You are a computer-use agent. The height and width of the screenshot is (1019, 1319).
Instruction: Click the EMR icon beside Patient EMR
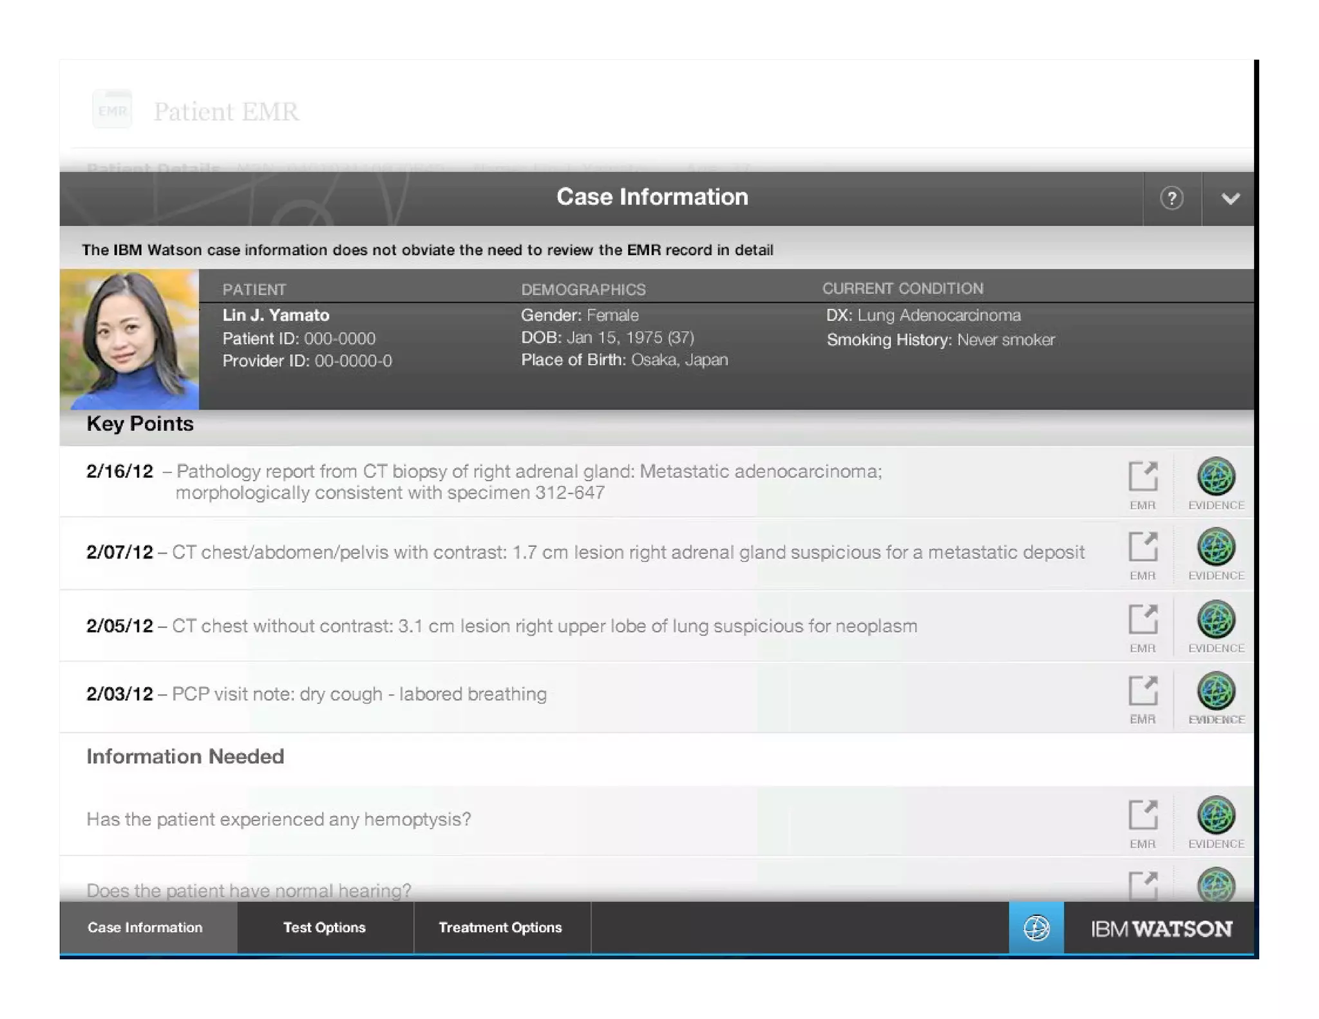[x=113, y=110]
